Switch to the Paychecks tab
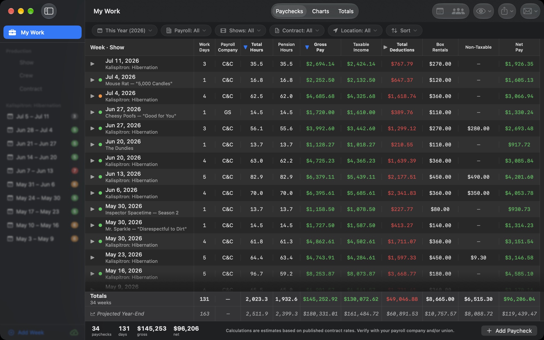The width and height of the screenshot is (544, 340). click(289, 11)
